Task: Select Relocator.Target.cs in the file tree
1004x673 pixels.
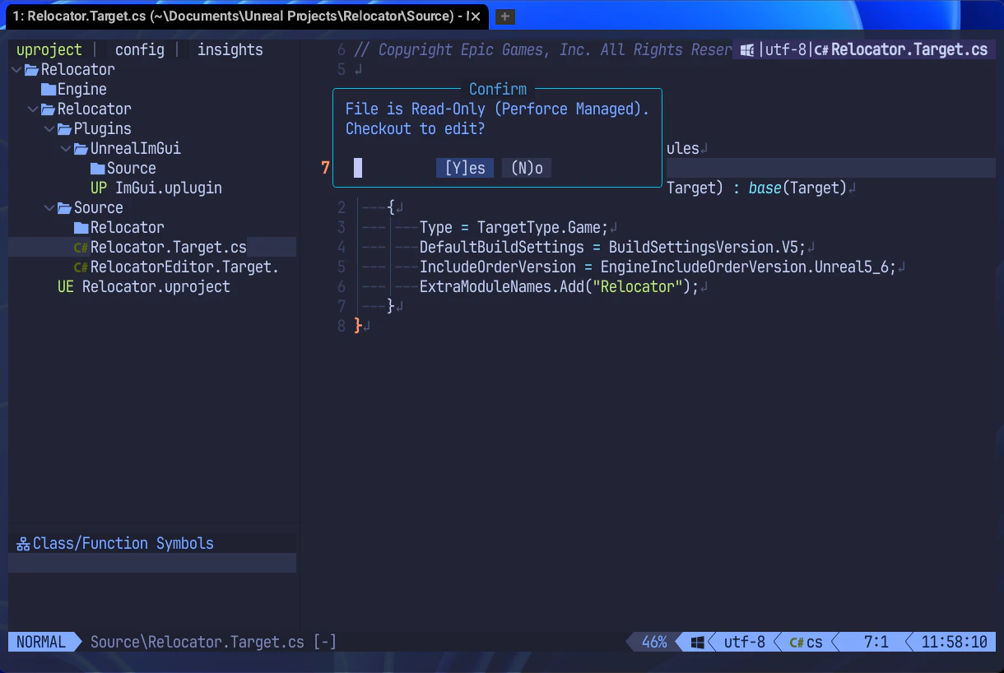Action: click(x=169, y=248)
